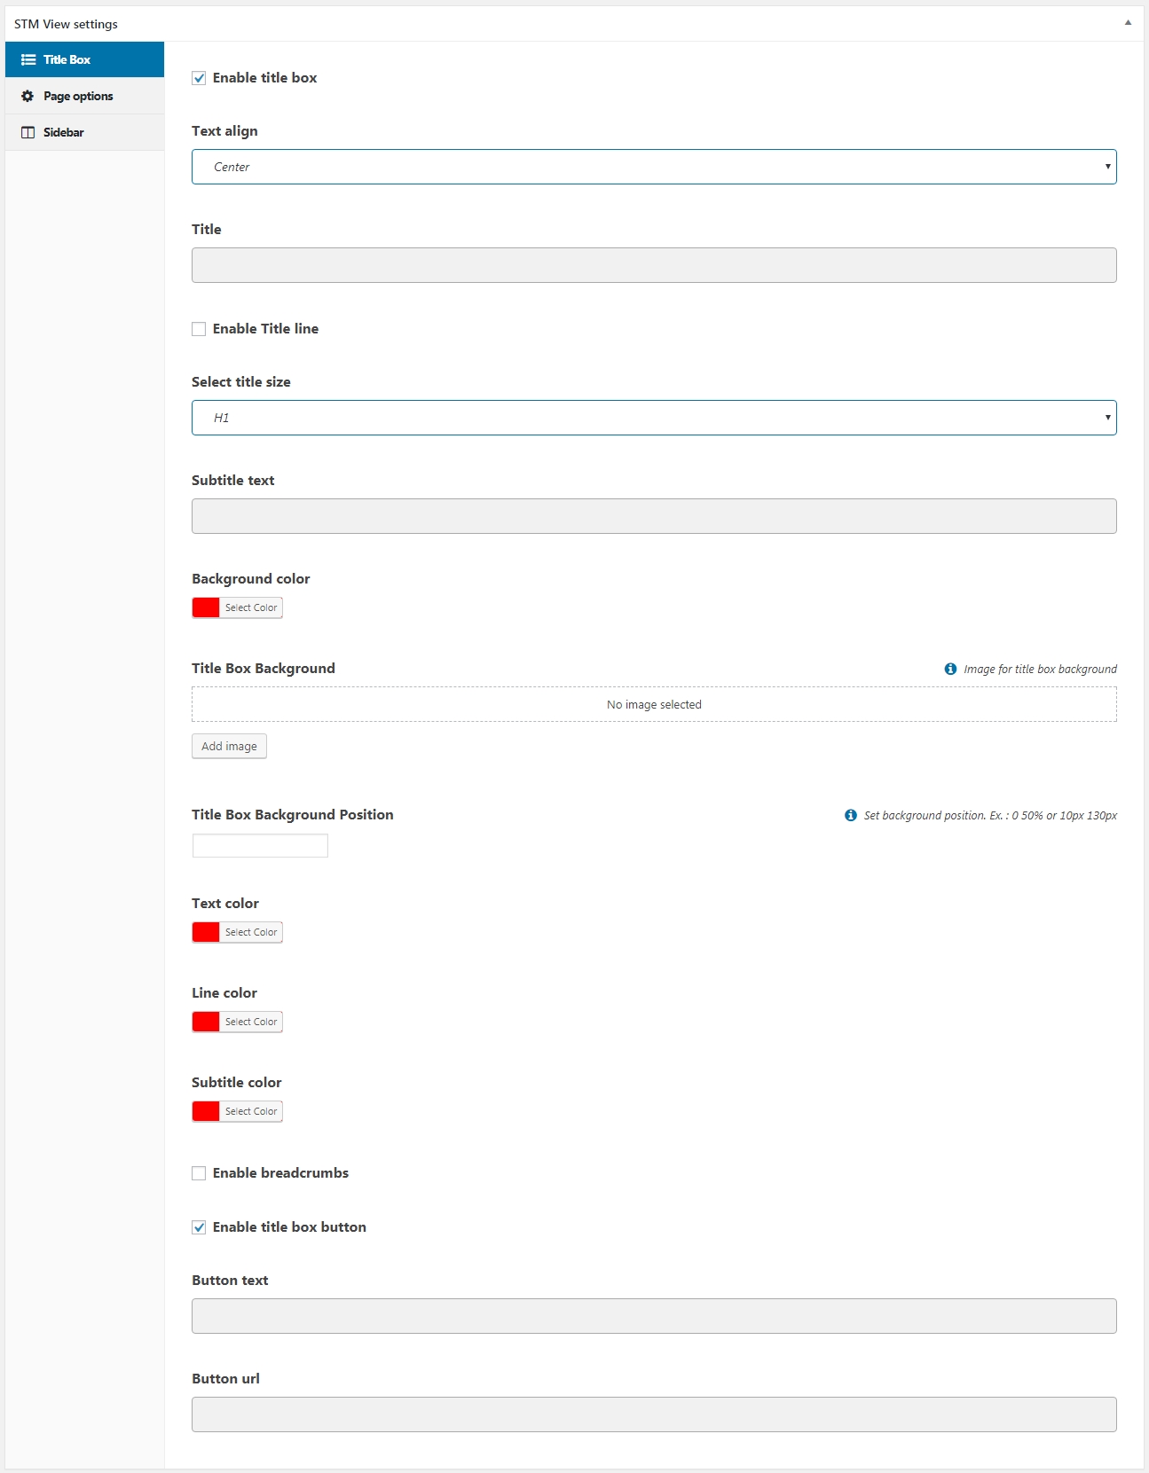Open the Select title size dropdown
This screenshot has width=1149, height=1473.
coord(653,418)
